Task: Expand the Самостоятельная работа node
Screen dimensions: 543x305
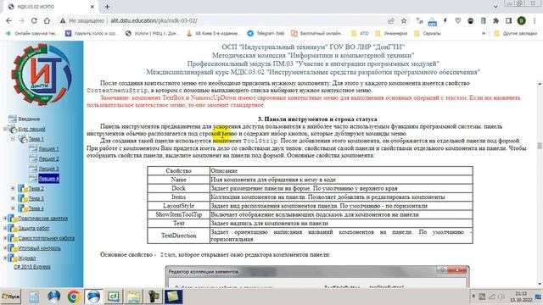Action: tap(5, 238)
